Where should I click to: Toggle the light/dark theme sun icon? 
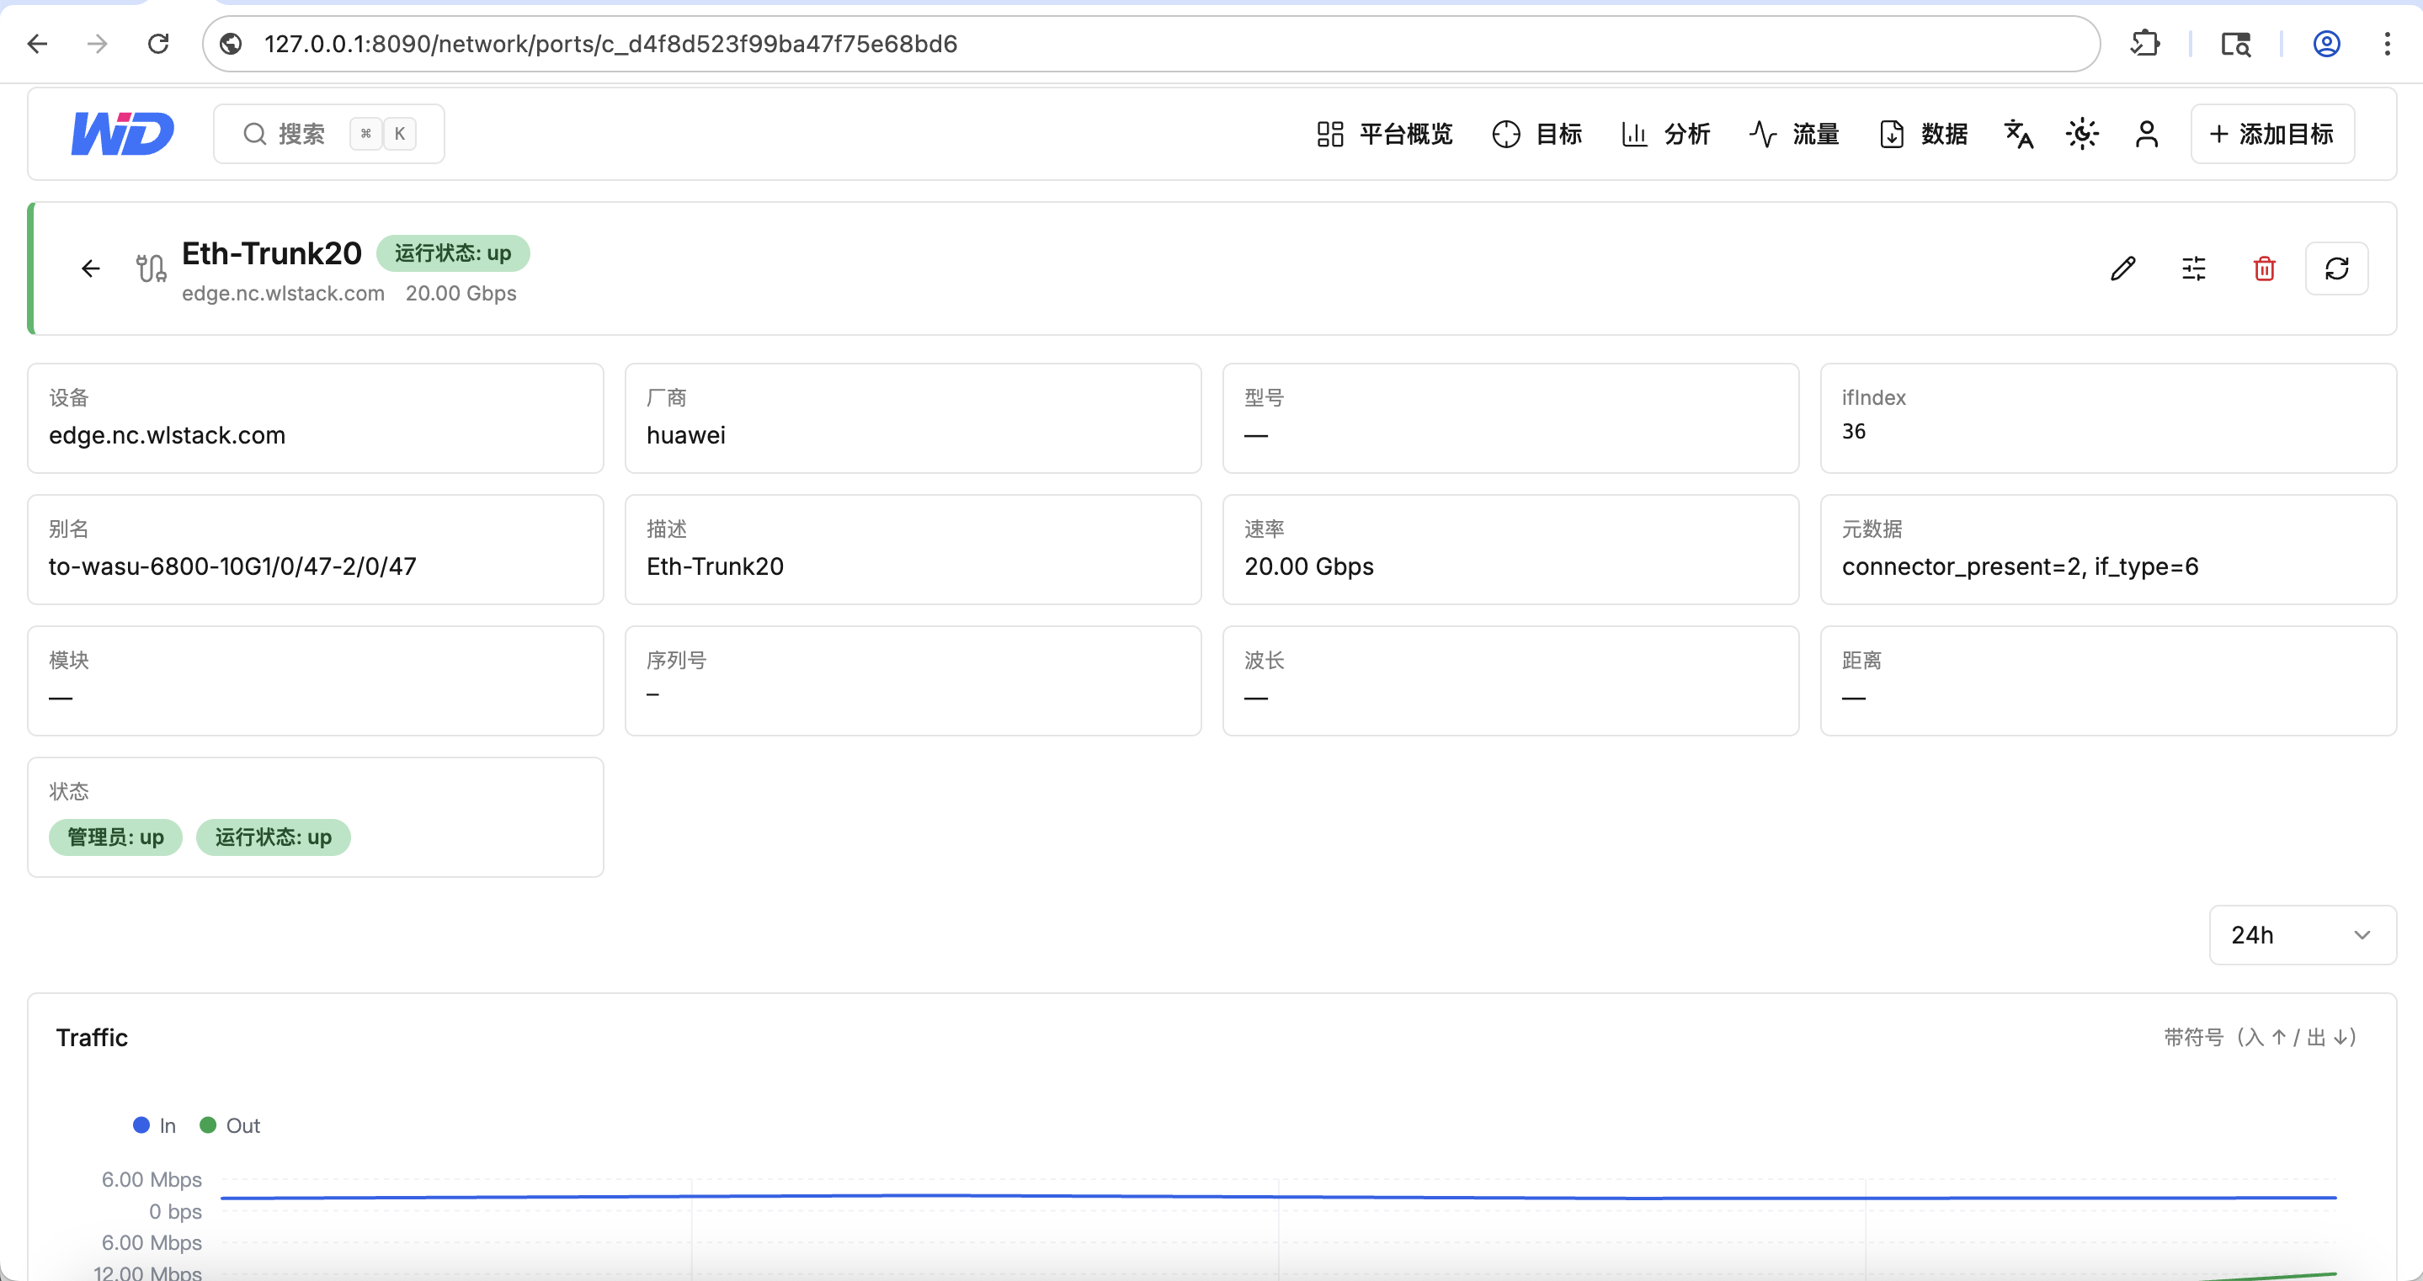2083,134
